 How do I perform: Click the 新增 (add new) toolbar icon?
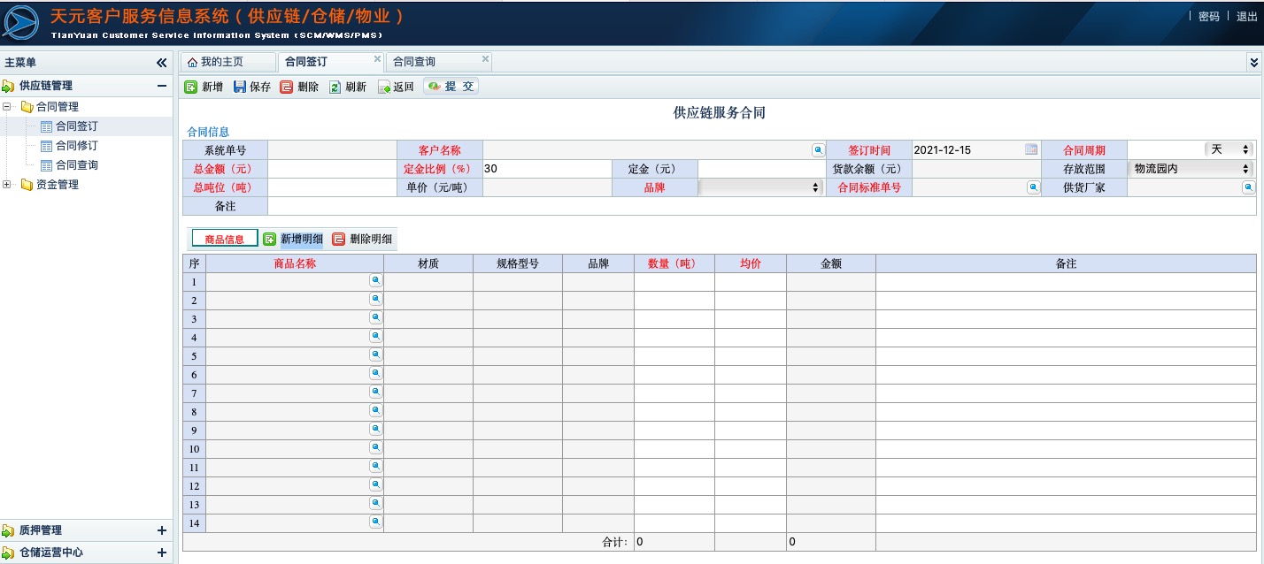(190, 87)
